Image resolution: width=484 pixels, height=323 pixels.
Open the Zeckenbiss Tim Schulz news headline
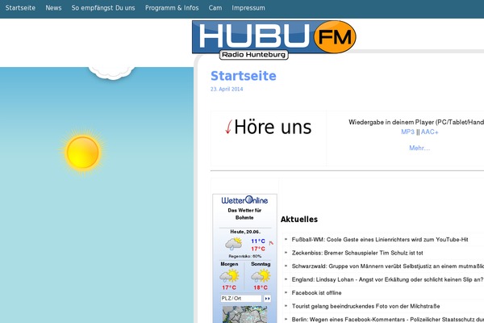pos(357,253)
